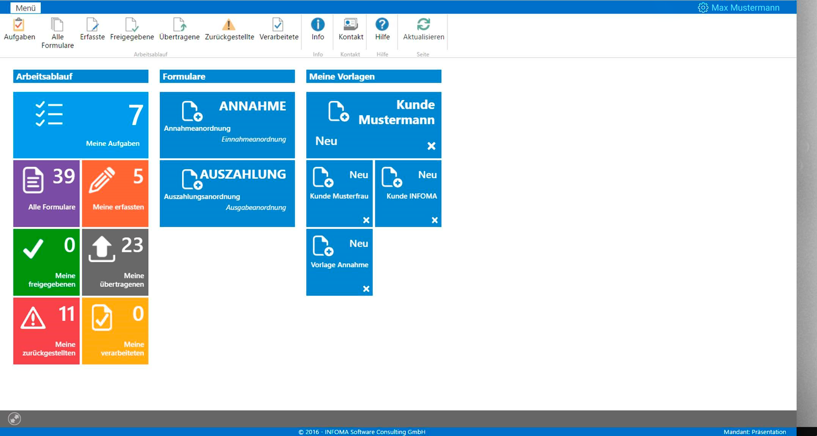
Task: Create new ANNAHME Annahmeanordnung form
Action: click(x=227, y=125)
